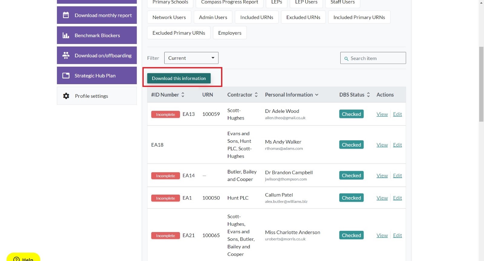Switch to the Network Users tab
Image resolution: width=484 pixels, height=261 pixels.
169,17
